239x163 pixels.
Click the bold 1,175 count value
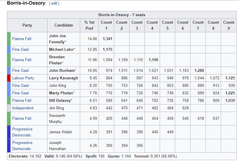point(108,50)
